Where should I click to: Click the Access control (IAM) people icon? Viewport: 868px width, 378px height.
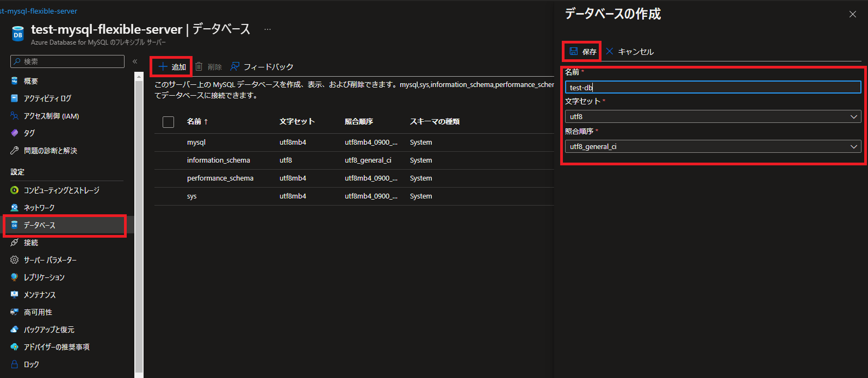[15, 116]
